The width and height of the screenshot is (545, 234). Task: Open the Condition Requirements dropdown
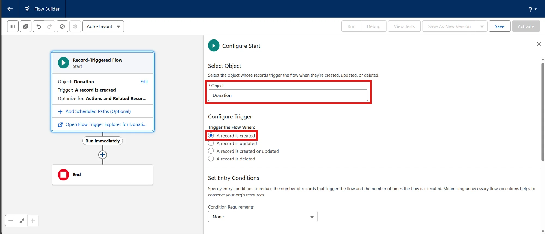pos(263,217)
